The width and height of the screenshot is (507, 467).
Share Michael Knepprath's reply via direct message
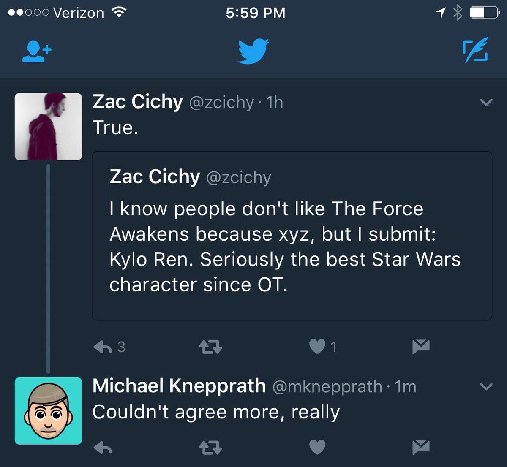(421, 447)
